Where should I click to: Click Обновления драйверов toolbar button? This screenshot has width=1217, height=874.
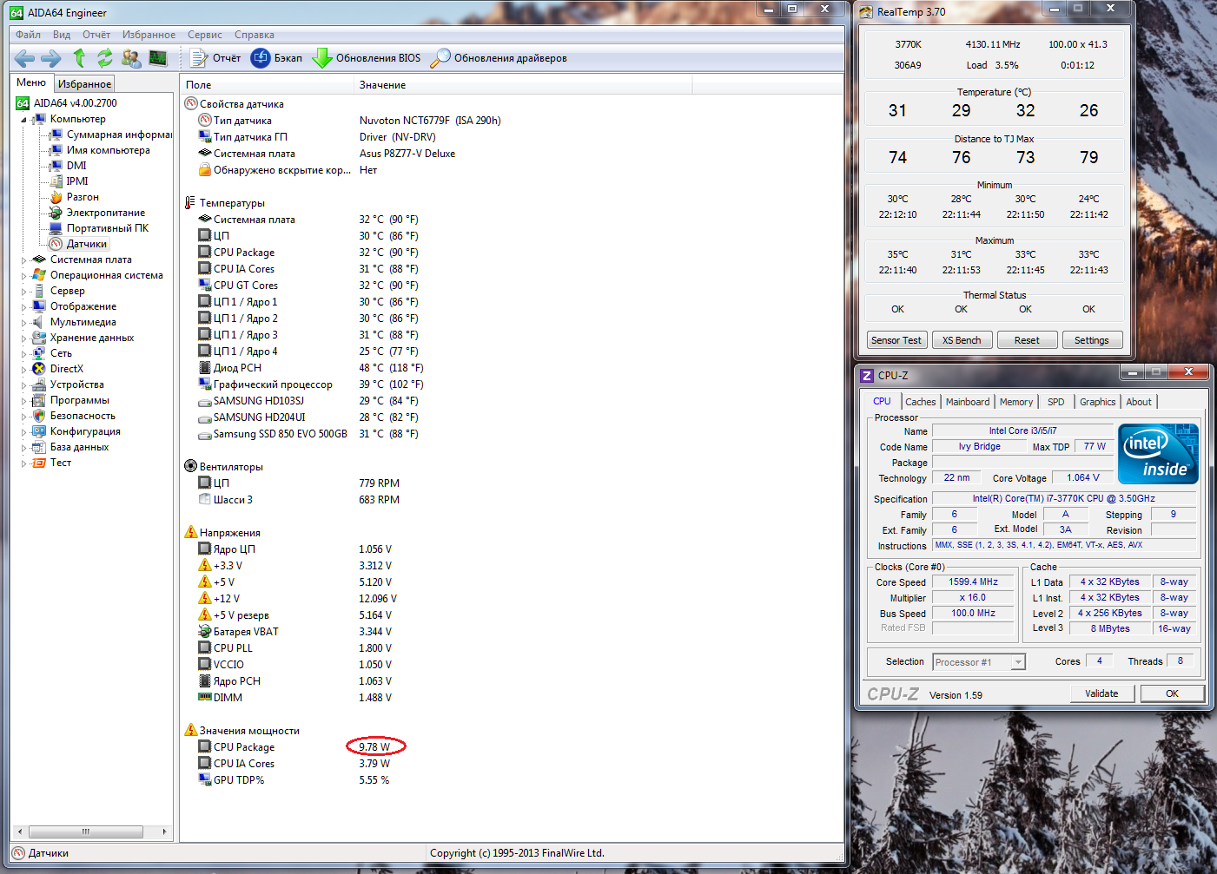click(x=499, y=58)
